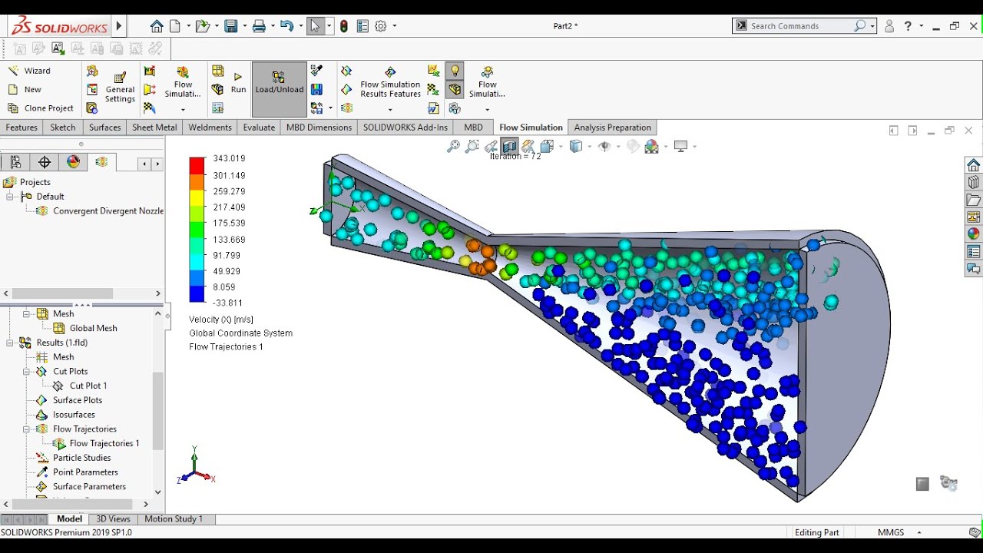The height and width of the screenshot is (553, 983).
Task: Open the Flow Simulation Wizard
Action: (29, 71)
